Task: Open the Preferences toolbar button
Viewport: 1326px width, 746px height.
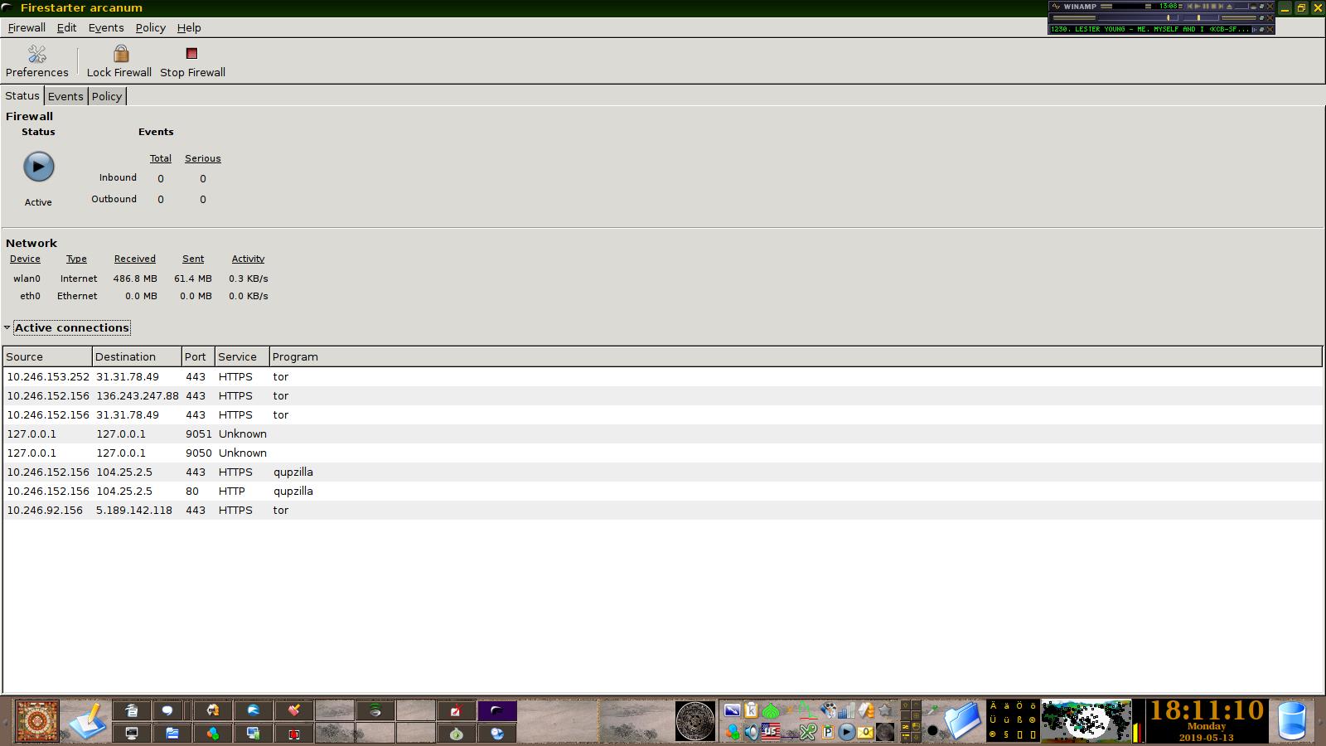Action: [36, 62]
